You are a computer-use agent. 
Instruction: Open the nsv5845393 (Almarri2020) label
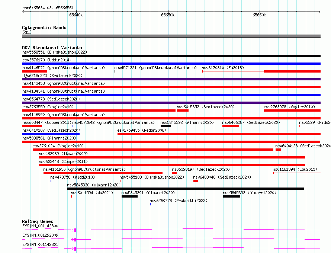point(250,193)
